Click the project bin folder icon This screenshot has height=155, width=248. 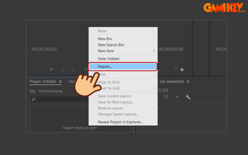pyautogui.click(x=33, y=91)
